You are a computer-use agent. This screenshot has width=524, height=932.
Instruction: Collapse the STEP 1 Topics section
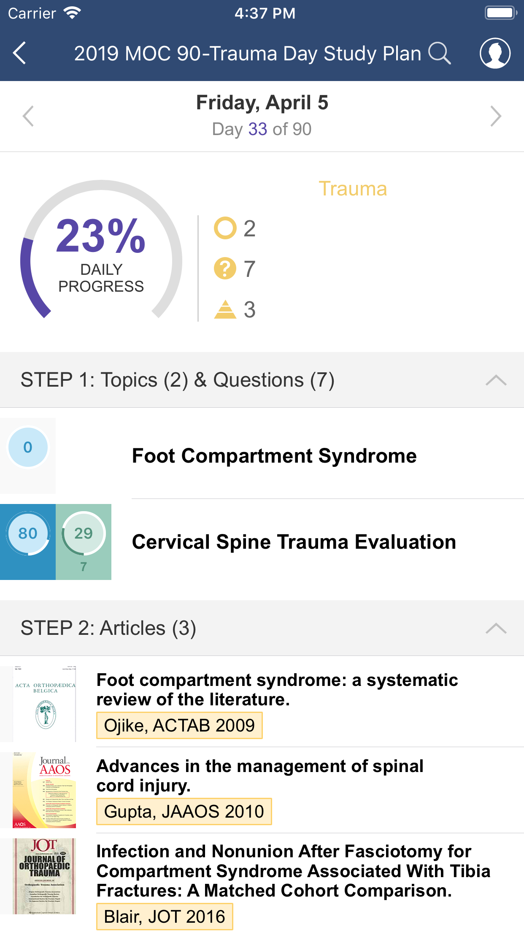tap(496, 380)
